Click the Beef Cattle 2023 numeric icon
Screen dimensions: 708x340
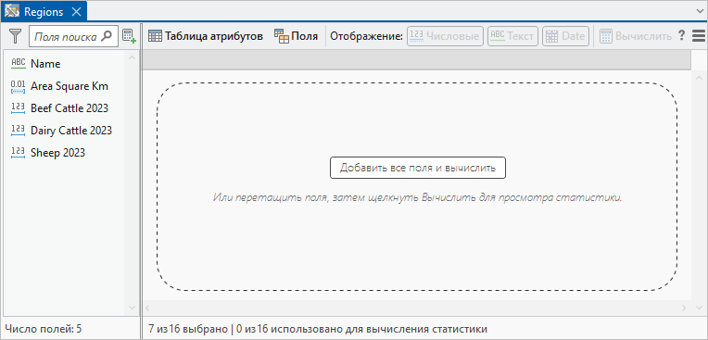(18, 108)
